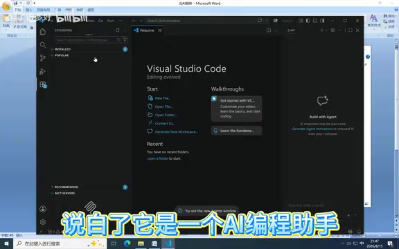Open the new chat dropdown arrow

(326, 30)
